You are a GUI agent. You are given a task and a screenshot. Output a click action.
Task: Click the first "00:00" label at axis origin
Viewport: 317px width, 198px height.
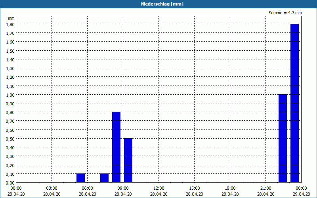point(16,188)
